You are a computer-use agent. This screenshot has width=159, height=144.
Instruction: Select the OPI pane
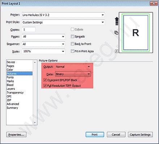tap(20, 96)
